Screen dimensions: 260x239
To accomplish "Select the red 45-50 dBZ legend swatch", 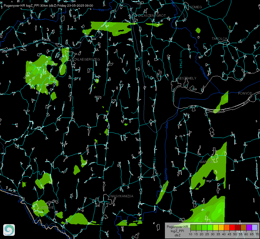I will (232, 227).
